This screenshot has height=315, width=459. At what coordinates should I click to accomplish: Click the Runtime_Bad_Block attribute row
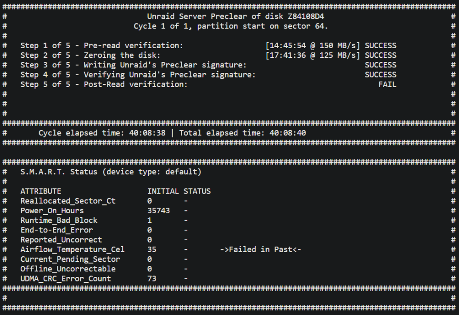pyautogui.click(x=104, y=221)
